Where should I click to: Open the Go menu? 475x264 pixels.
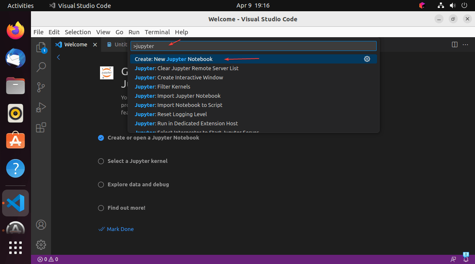(119, 32)
